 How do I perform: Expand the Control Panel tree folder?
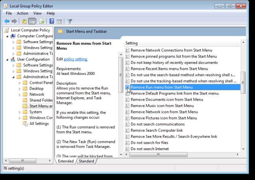[x=20, y=83]
